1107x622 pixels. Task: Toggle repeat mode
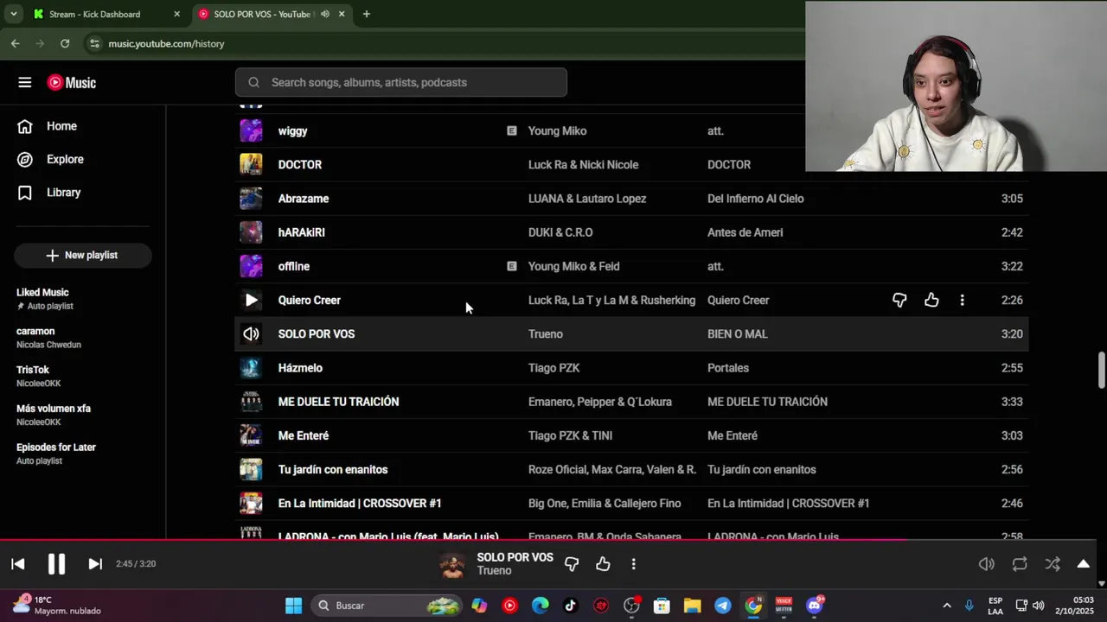click(x=1020, y=564)
